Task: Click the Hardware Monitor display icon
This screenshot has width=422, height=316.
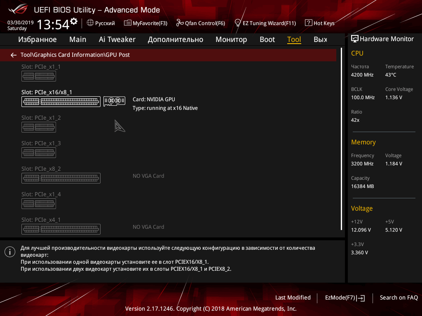Action: coord(355,39)
